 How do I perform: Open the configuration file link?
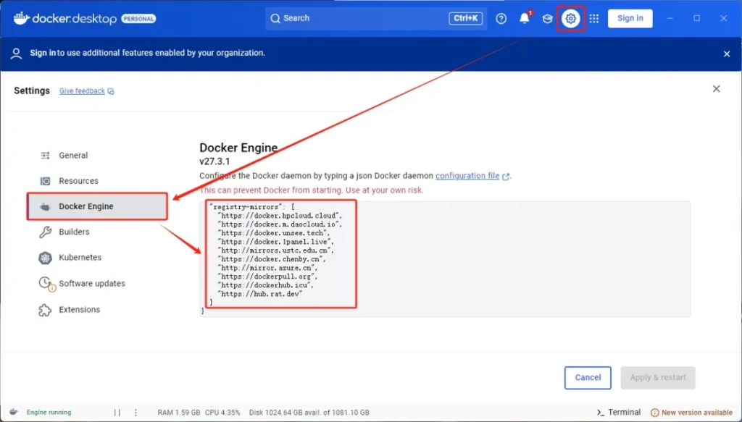point(467,176)
